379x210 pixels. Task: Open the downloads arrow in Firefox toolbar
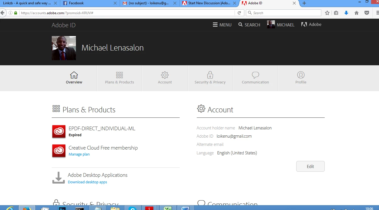click(346, 13)
